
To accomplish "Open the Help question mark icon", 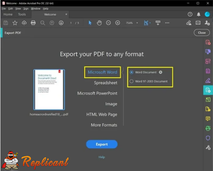I will (190, 14).
